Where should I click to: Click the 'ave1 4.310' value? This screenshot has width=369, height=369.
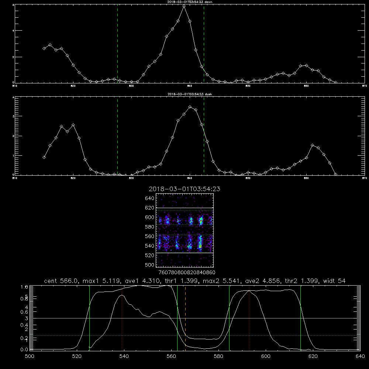[x=142, y=281]
